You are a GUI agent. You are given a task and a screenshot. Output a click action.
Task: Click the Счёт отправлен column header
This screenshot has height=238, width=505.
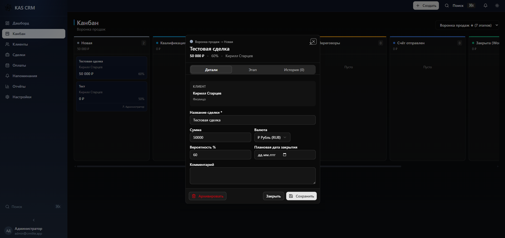[x=428, y=46]
